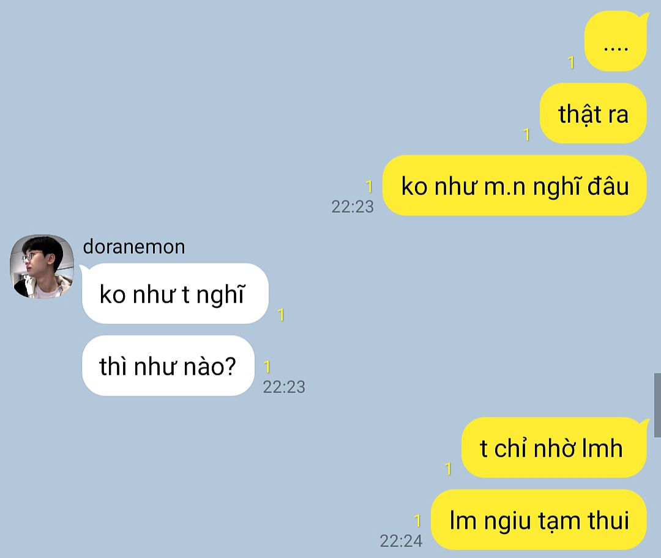
Task: Select the 'lm ngiu tạm thui' message
Action: pyautogui.click(x=539, y=519)
